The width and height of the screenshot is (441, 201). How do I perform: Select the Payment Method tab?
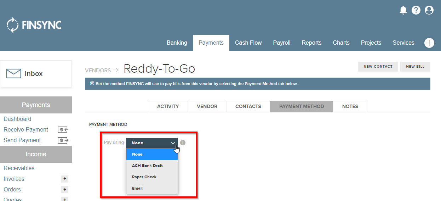[302, 106]
